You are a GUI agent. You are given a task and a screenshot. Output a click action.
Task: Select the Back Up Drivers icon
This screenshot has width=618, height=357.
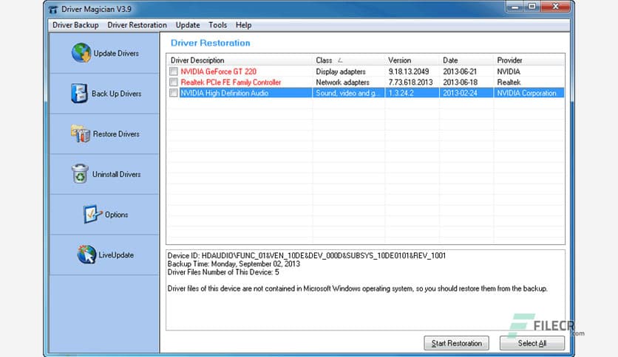click(x=79, y=94)
